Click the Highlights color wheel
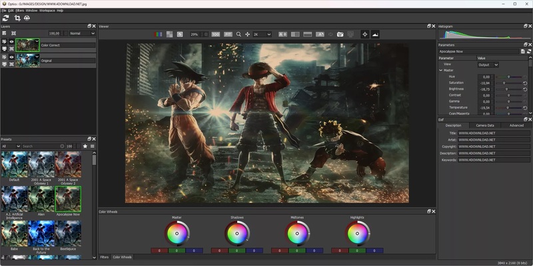The width and height of the screenshot is (533, 266). pos(358,233)
